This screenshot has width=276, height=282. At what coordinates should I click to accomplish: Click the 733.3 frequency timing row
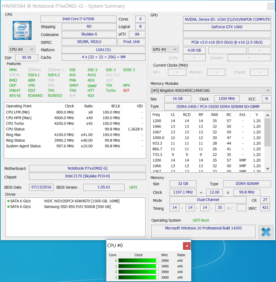coord(207,155)
